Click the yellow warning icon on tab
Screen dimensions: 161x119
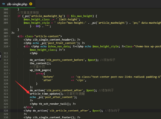pos(31,4)
